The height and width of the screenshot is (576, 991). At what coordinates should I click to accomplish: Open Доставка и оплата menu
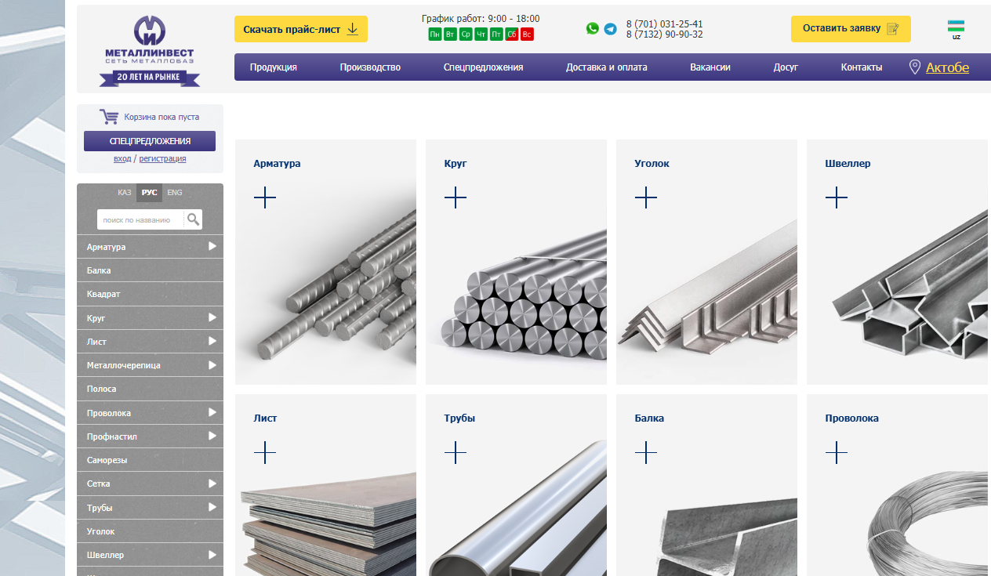click(607, 67)
